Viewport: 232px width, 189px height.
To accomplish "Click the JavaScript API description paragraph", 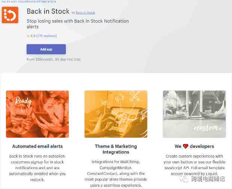I will click(194, 165).
